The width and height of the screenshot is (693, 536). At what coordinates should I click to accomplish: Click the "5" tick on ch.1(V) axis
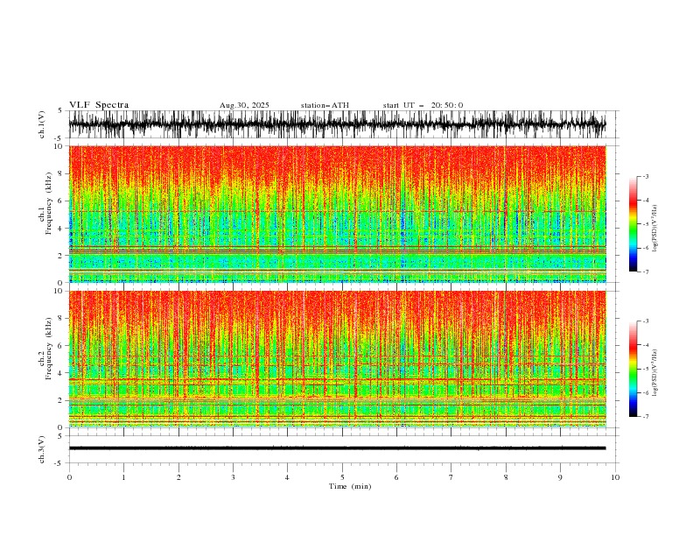click(x=60, y=111)
